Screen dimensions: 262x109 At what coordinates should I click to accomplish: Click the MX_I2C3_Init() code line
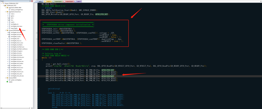pos(49,4)
